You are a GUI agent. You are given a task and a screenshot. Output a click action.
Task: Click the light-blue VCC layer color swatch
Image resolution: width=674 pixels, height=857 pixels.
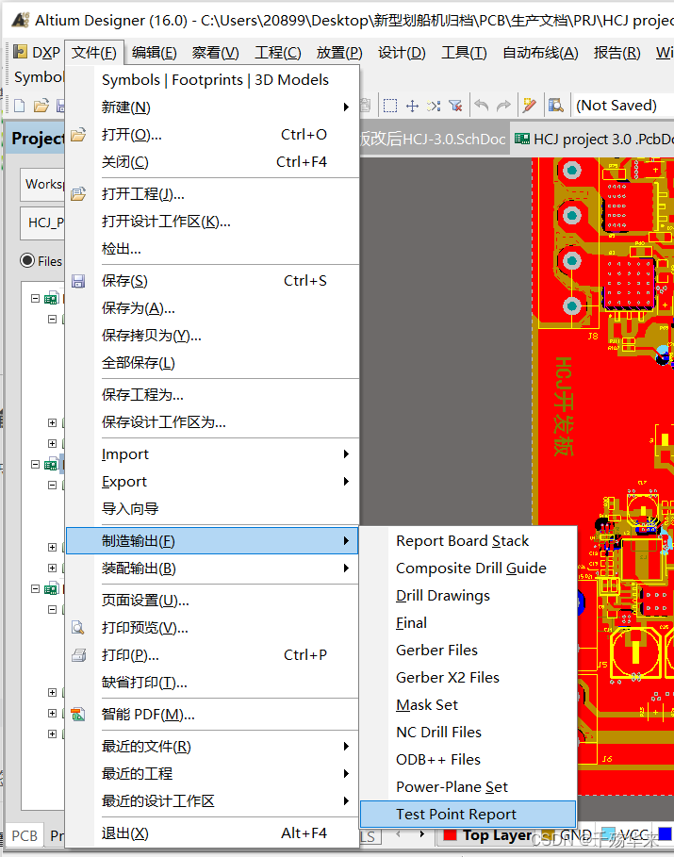[x=607, y=834]
